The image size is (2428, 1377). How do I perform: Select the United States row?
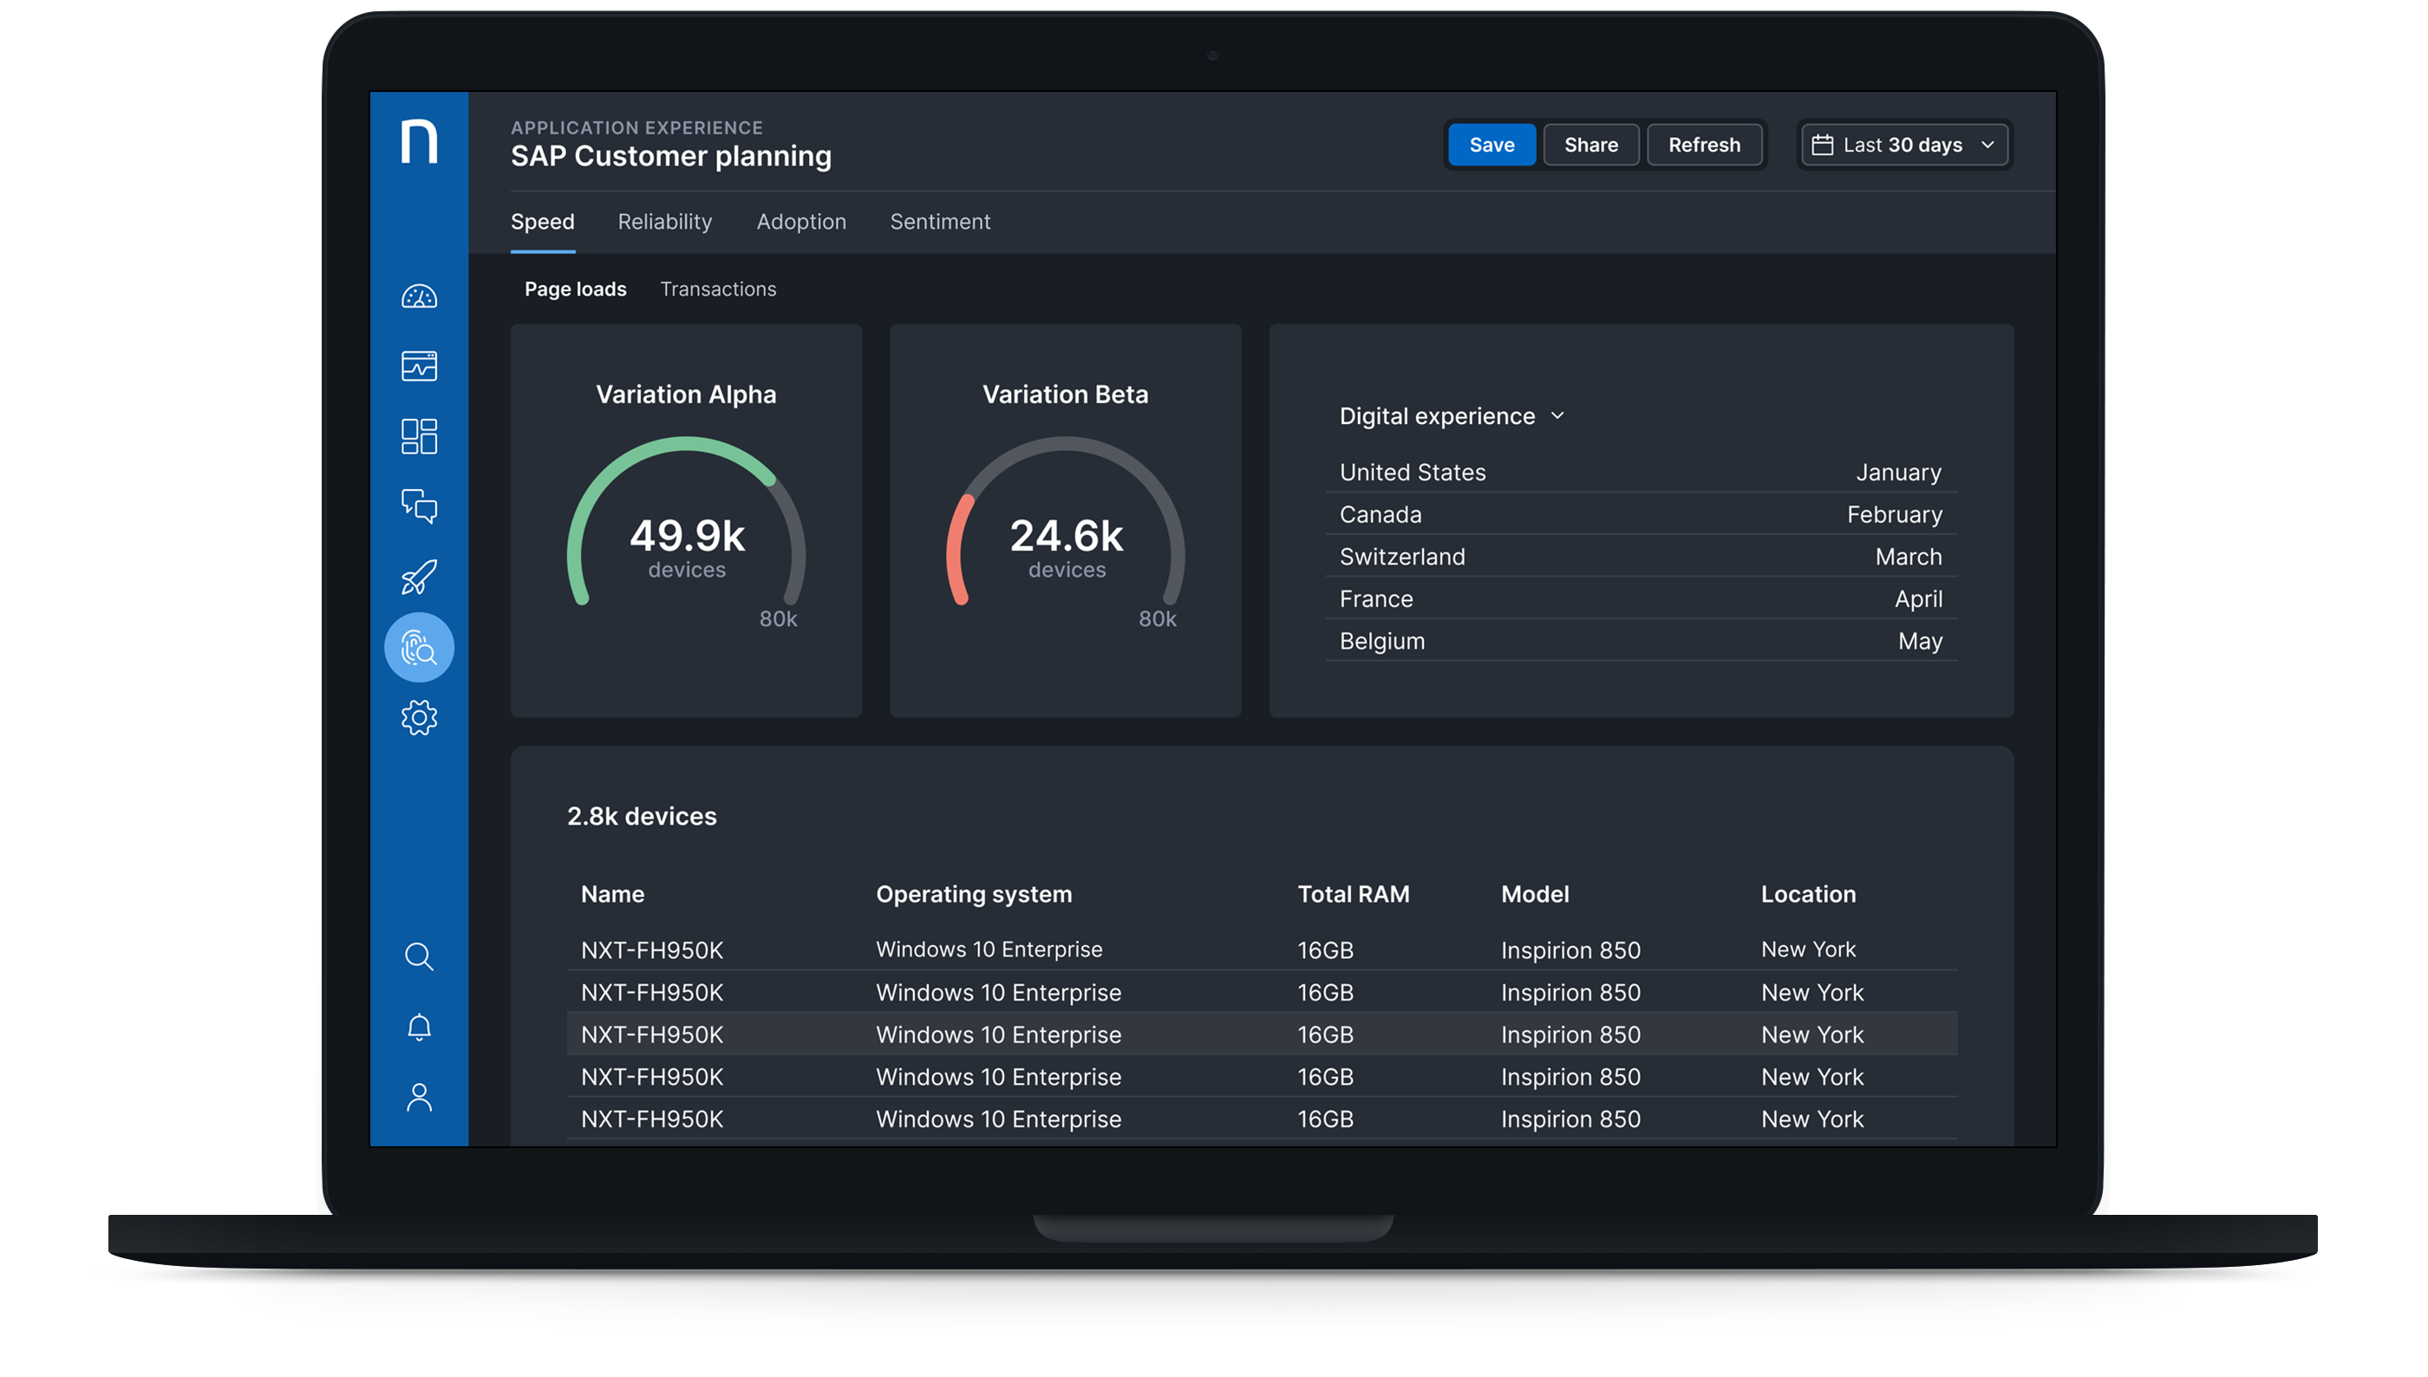1641,472
